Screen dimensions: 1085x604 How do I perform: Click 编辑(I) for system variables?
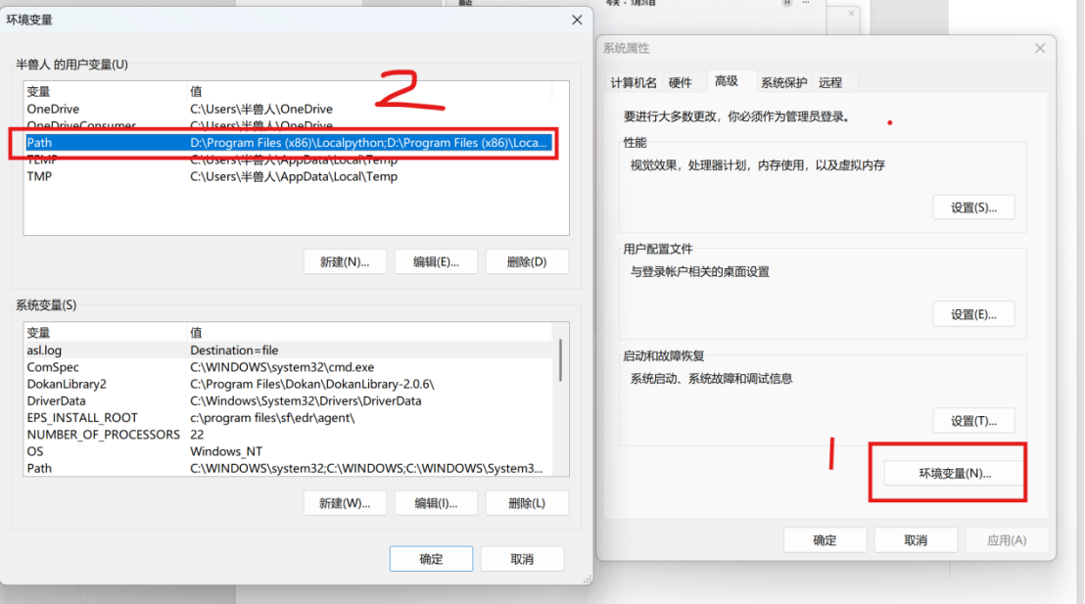point(436,503)
